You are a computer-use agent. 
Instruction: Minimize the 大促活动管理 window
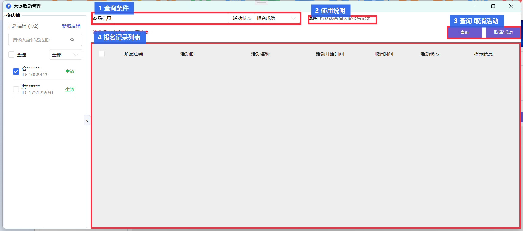(x=475, y=6)
